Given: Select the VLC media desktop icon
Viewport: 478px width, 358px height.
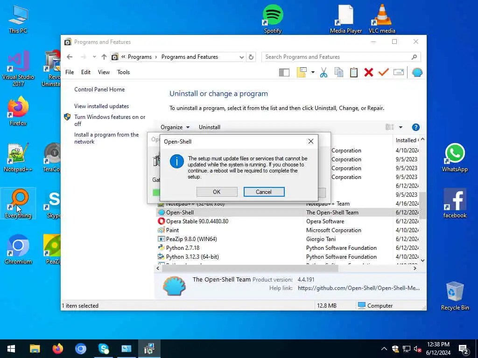Looking at the screenshot, I should (x=382, y=19).
